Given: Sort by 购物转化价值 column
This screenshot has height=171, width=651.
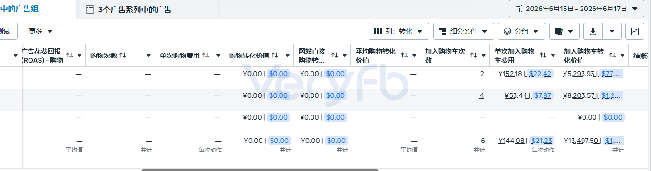Looking at the screenshot, I should click(x=275, y=56).
